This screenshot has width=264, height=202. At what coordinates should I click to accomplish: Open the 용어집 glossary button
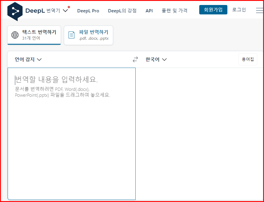click(248, 59)
